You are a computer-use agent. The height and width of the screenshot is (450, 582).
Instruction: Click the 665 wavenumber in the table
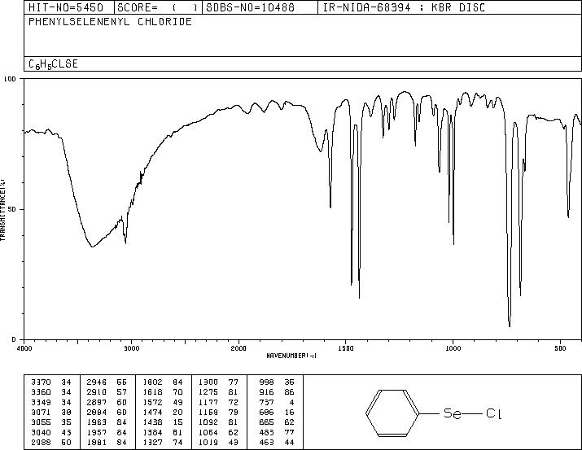266,422
